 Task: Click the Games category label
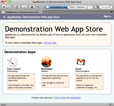tap(44, 71)
